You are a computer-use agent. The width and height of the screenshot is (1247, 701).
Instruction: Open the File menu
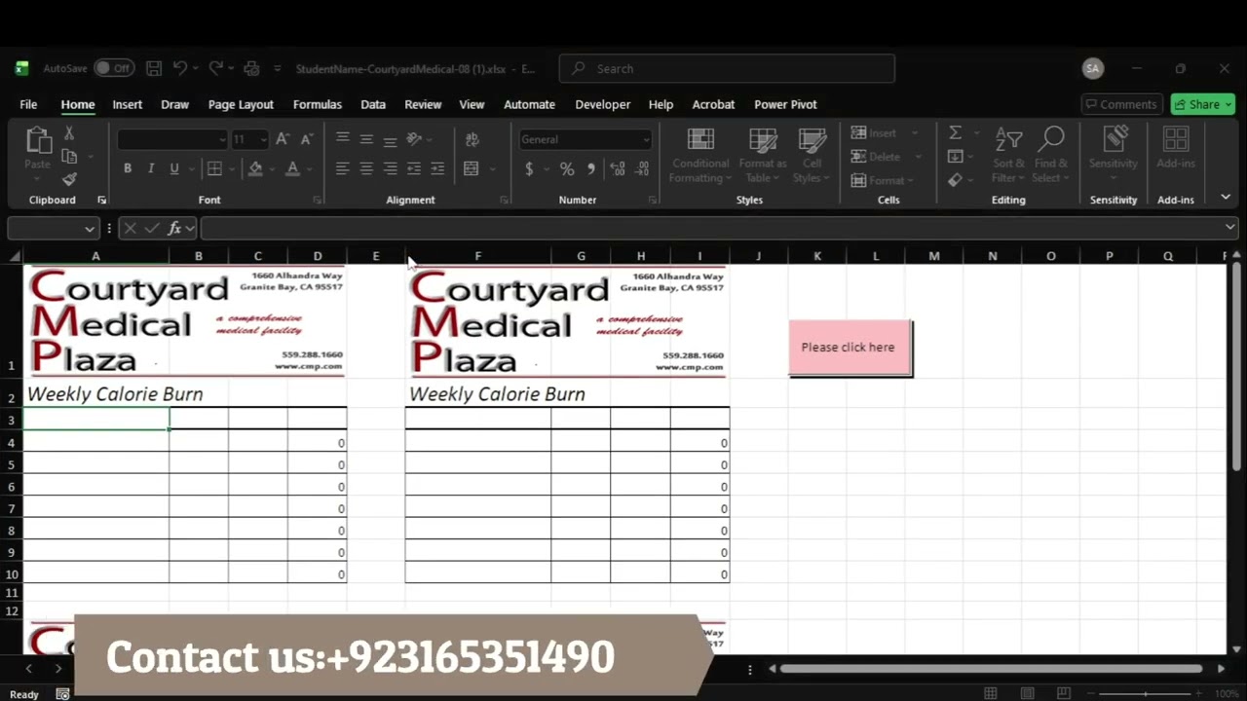pyautogui.click(x=28, y=104)
